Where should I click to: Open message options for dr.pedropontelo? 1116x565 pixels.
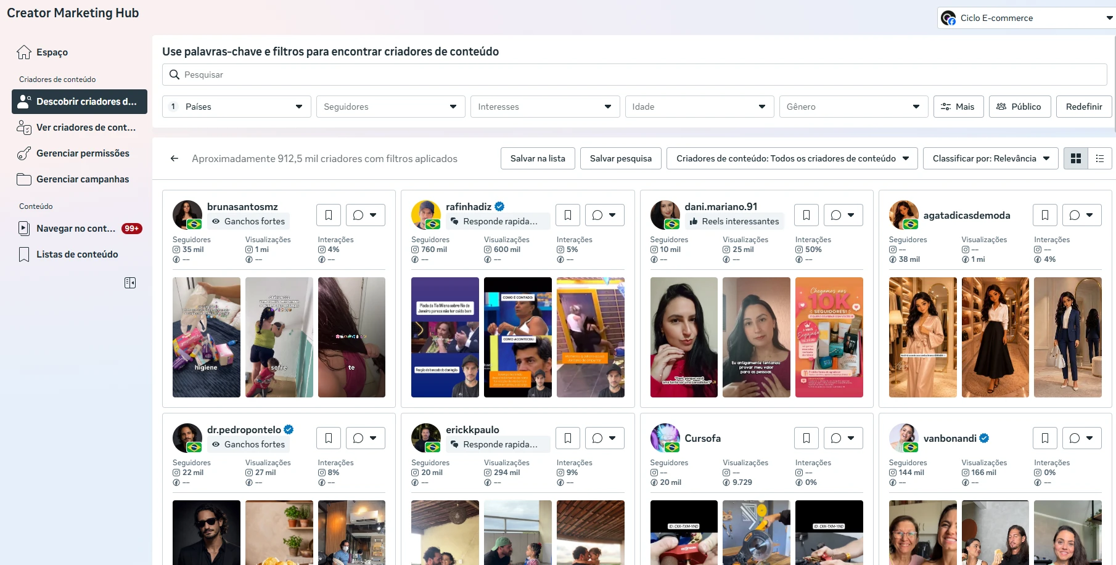(x=366, y=438)
